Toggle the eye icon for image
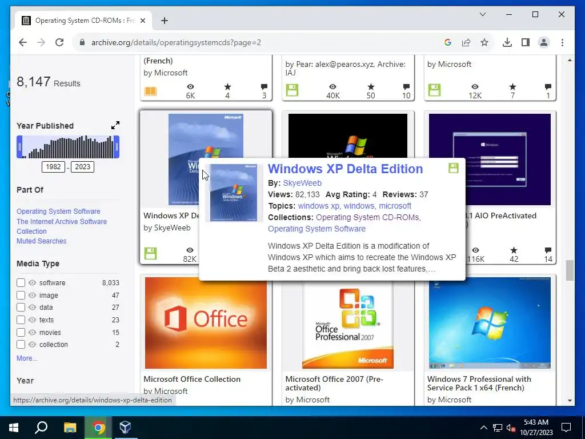The height and width of the screenshot is (439, 585). (33, 296)
